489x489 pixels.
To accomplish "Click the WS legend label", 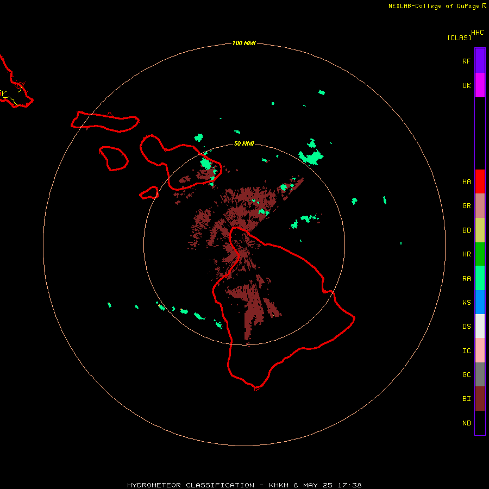I will tap(466, 303).
